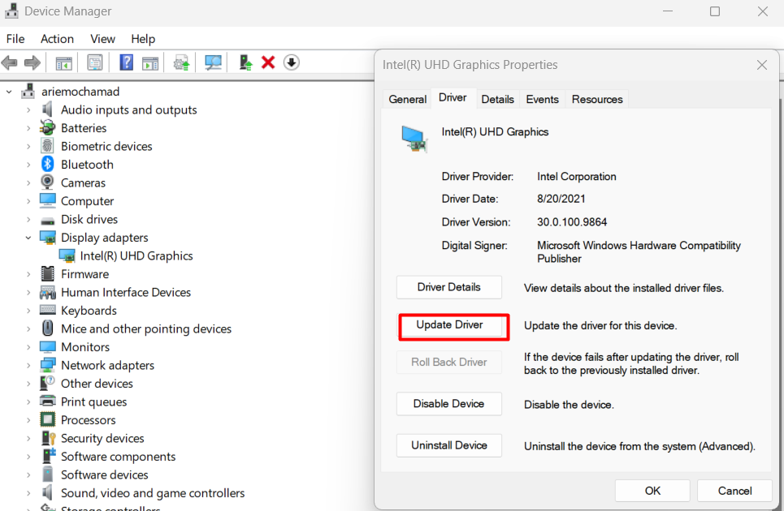Click the gear with green arrow toolbar icon
784x511 pixels.
(181, 63)
